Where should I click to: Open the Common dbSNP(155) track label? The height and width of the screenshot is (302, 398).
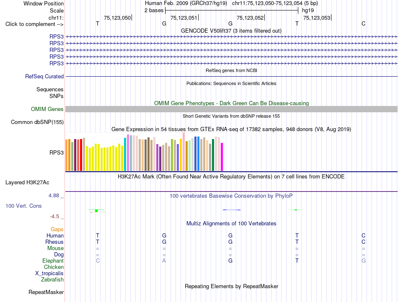coord(37,122)
